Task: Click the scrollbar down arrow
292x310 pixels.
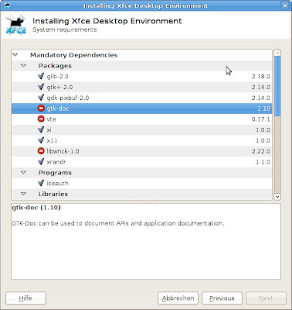Action: click(277, 197)
